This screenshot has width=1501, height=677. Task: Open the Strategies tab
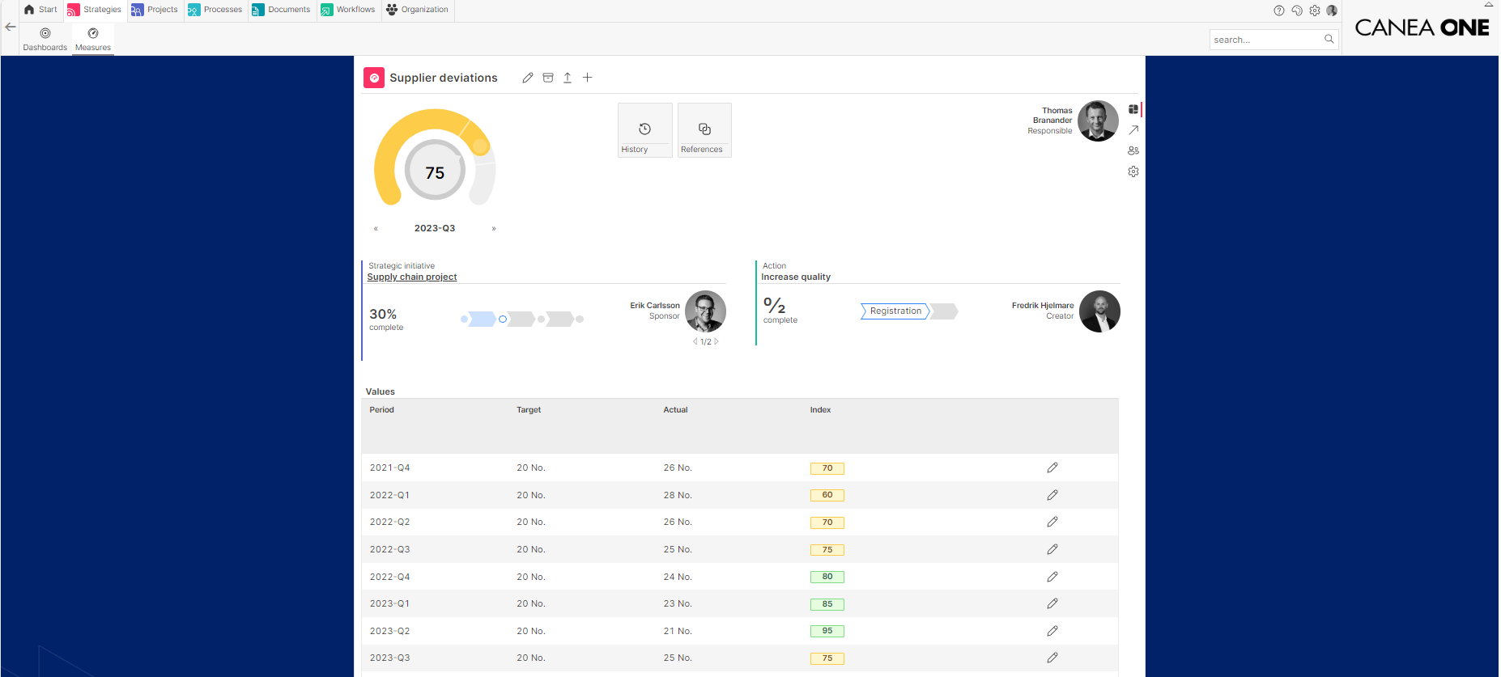pos(94,10)
